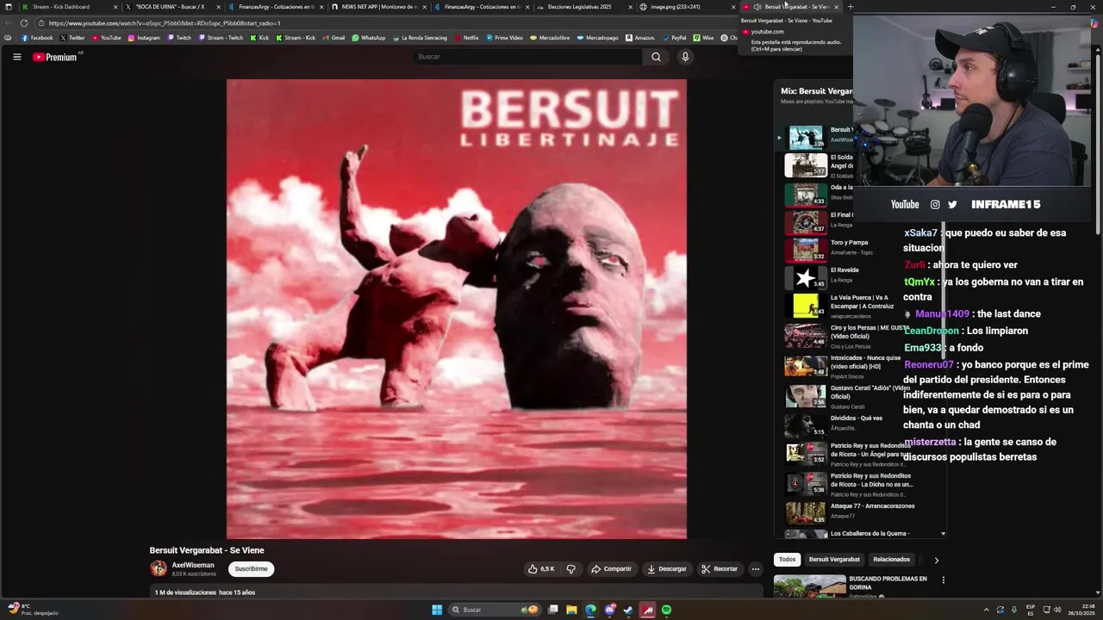Screen dimensions: 1103x620
Task: Open WhatsApp bookmark in bookmarks bar
Action: pyautogui.click(x=368, y=38)
